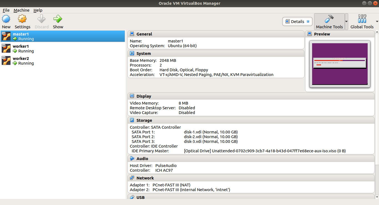Screen dimensions: 379x205
Task: Click disk-1.vdi storage entry
Action: coord(211,132)
